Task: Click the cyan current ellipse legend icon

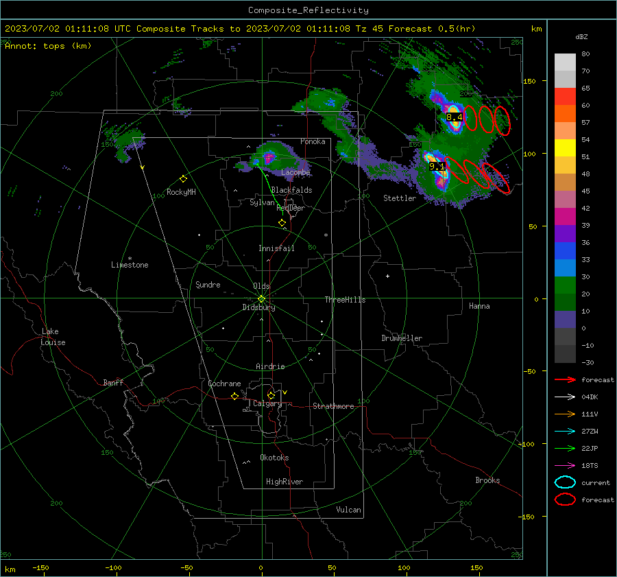Action: [x=565, y=482]
